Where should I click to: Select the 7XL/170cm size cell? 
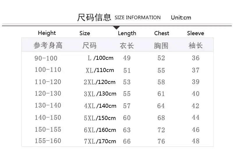pyautogui.click(x=100, y=141)
